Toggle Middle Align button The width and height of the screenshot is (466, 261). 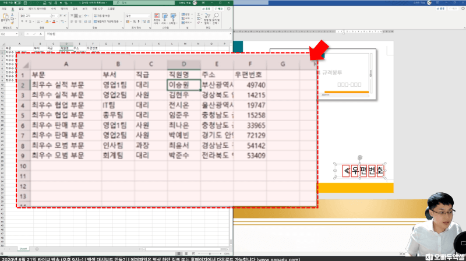[76, 16]
